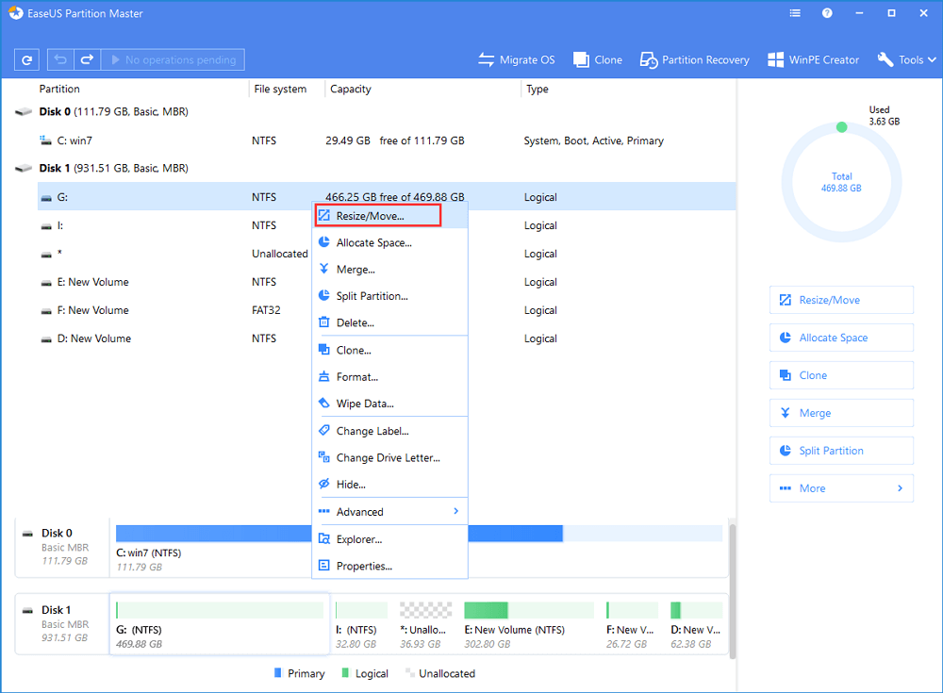Image resolution: width=943 pixels, height=693 pixels.
Task: Click the More button in side panel
Action: (x=841, y=488)
